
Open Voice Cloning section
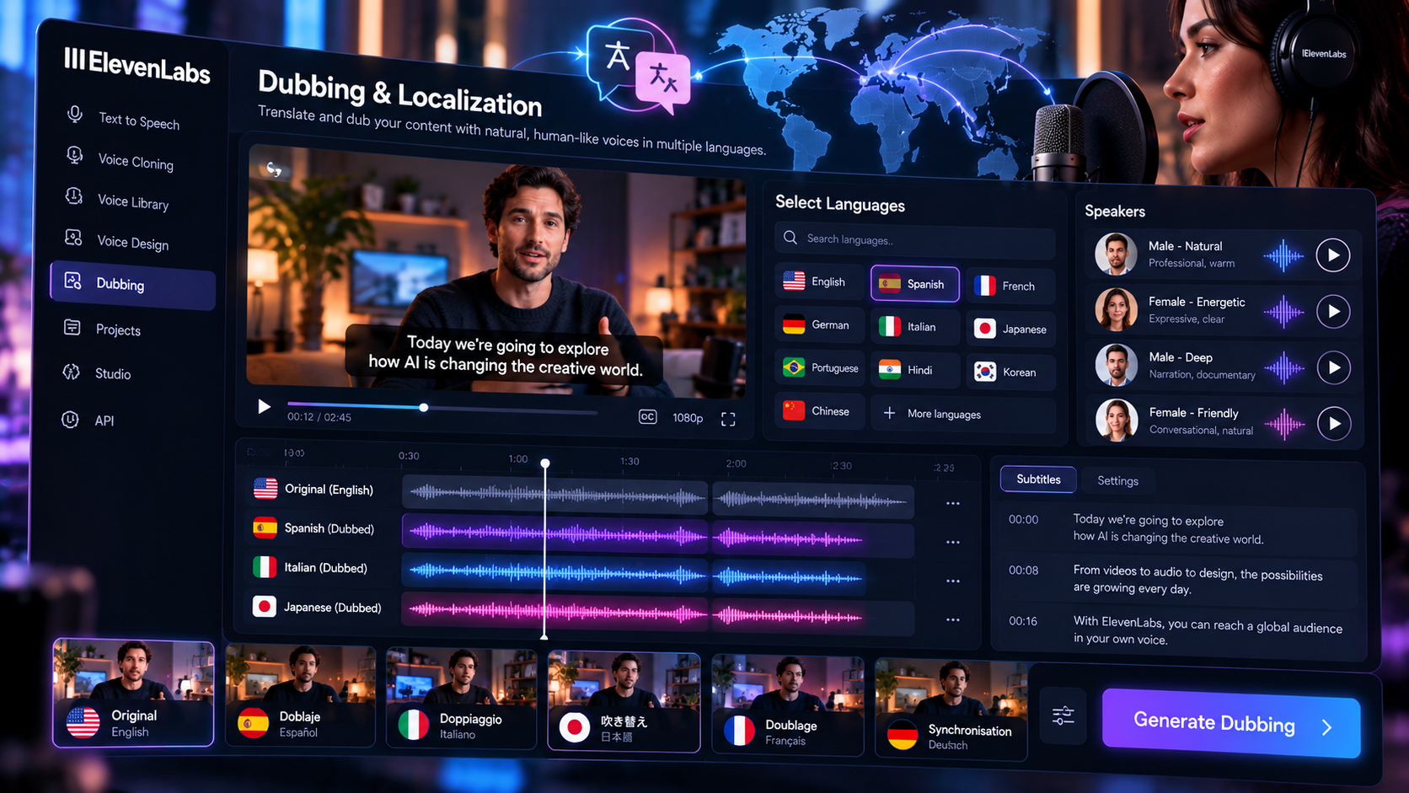(x=120, y=160)
